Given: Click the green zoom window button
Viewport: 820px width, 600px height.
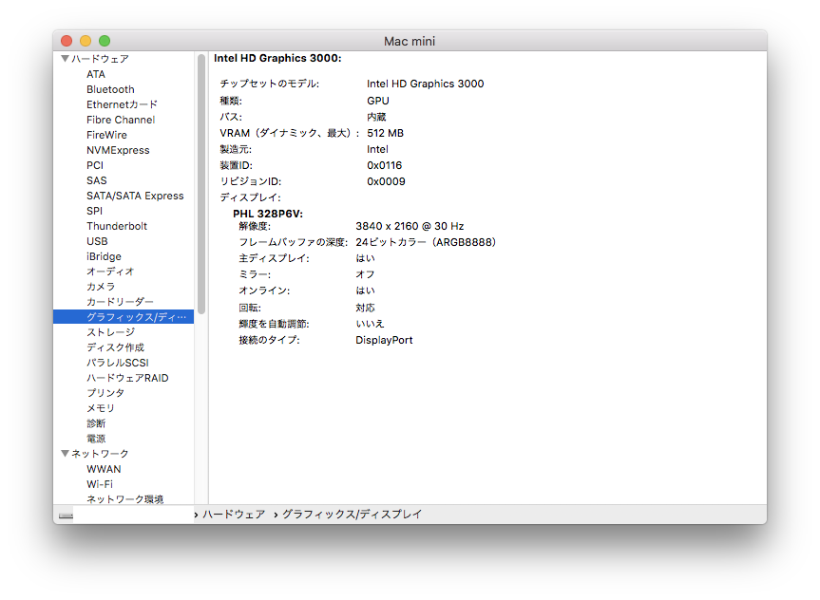Looking at the screenshot, I should [105, 41].
